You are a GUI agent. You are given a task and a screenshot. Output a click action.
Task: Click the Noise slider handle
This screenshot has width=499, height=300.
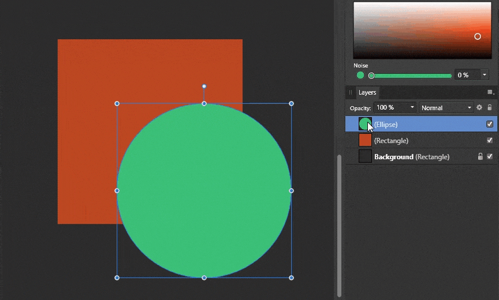tap(371, 76)
